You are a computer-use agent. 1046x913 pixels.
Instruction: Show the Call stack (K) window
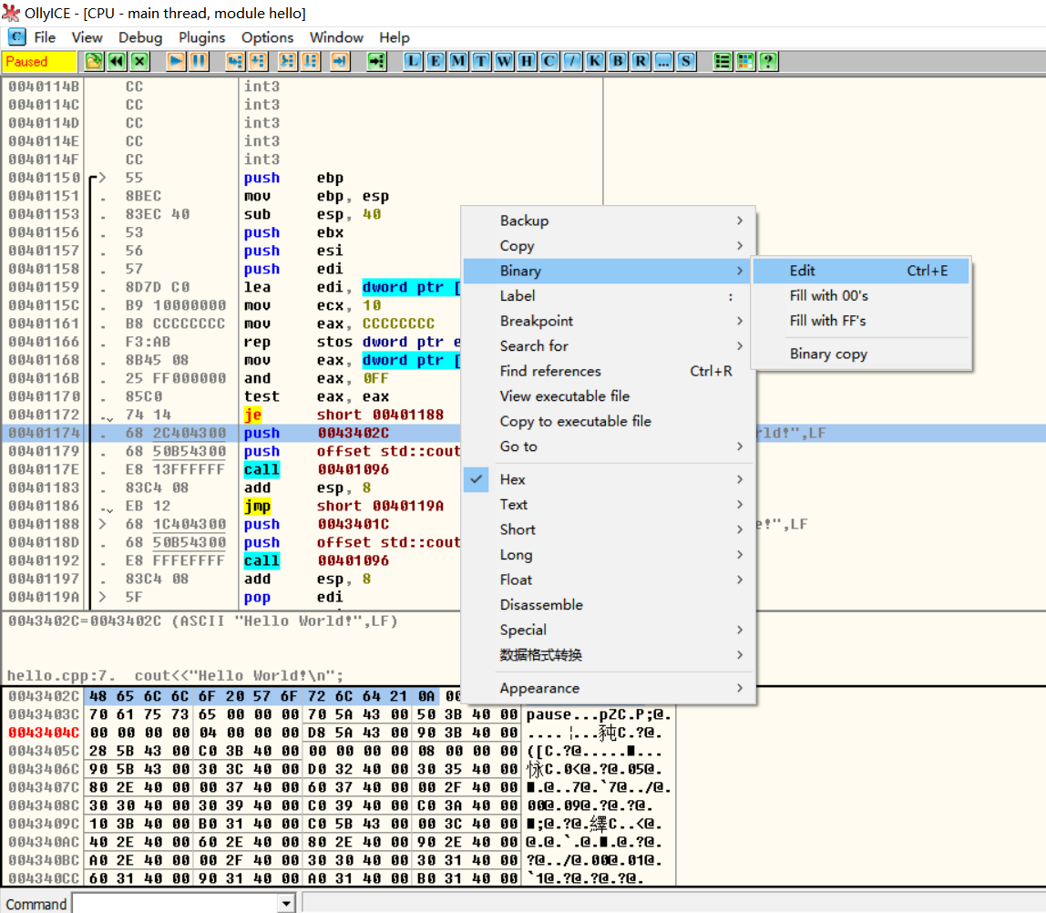tap(595, 61)
